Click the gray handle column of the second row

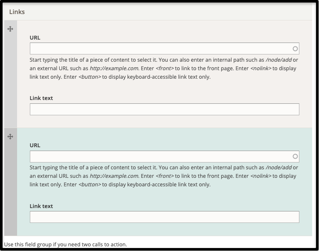click(x=11, y=182)
